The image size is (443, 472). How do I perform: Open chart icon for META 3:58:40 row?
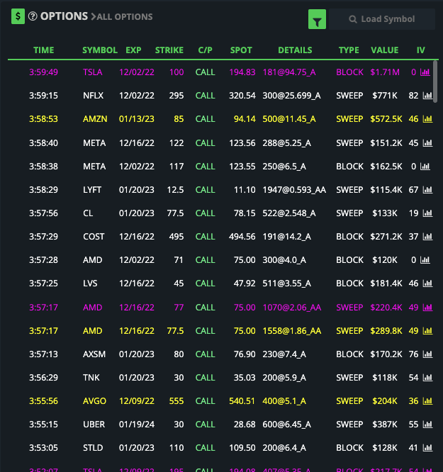pyautogui.click(x=427, y=143)
